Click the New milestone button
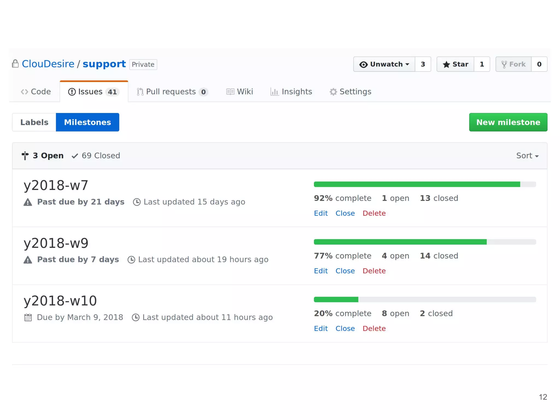 tap(508, 122)
